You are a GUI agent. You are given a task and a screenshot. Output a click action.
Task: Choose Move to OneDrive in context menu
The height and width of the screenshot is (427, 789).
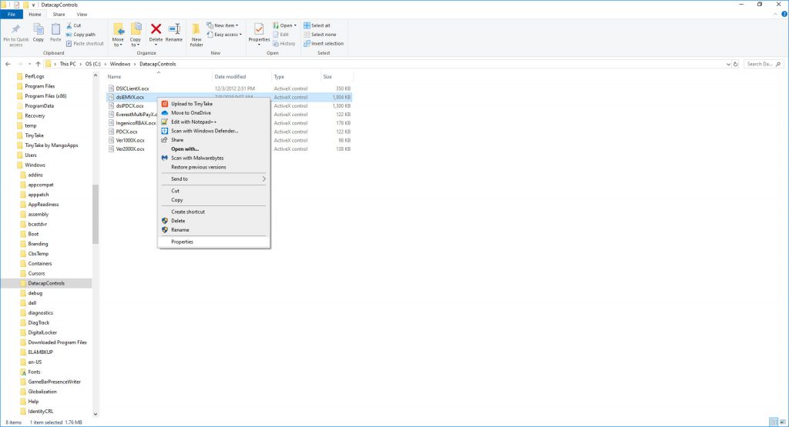tap(214, 113)
